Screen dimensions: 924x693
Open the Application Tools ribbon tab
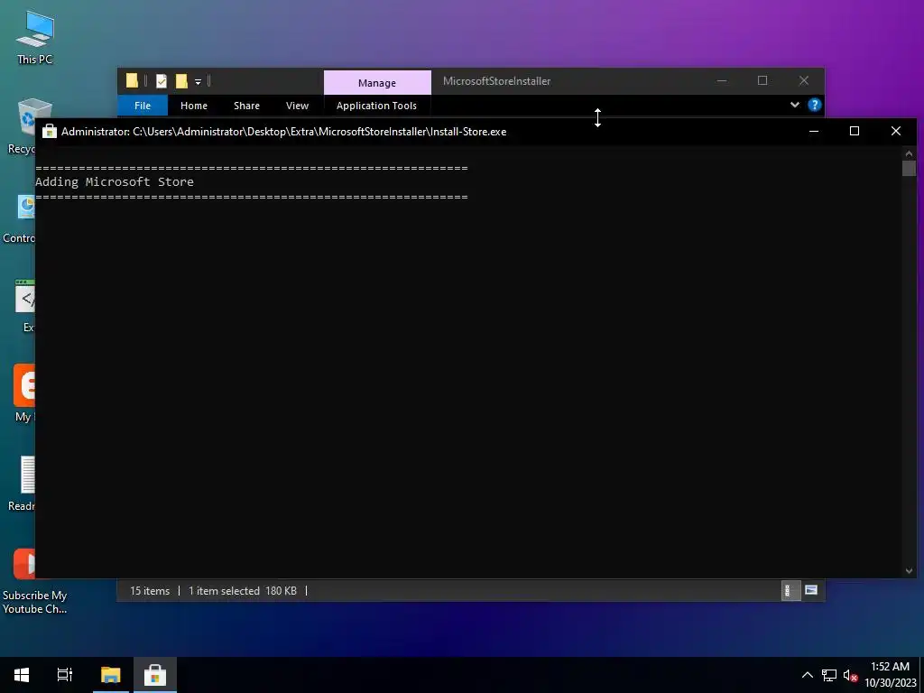(376, 106)
